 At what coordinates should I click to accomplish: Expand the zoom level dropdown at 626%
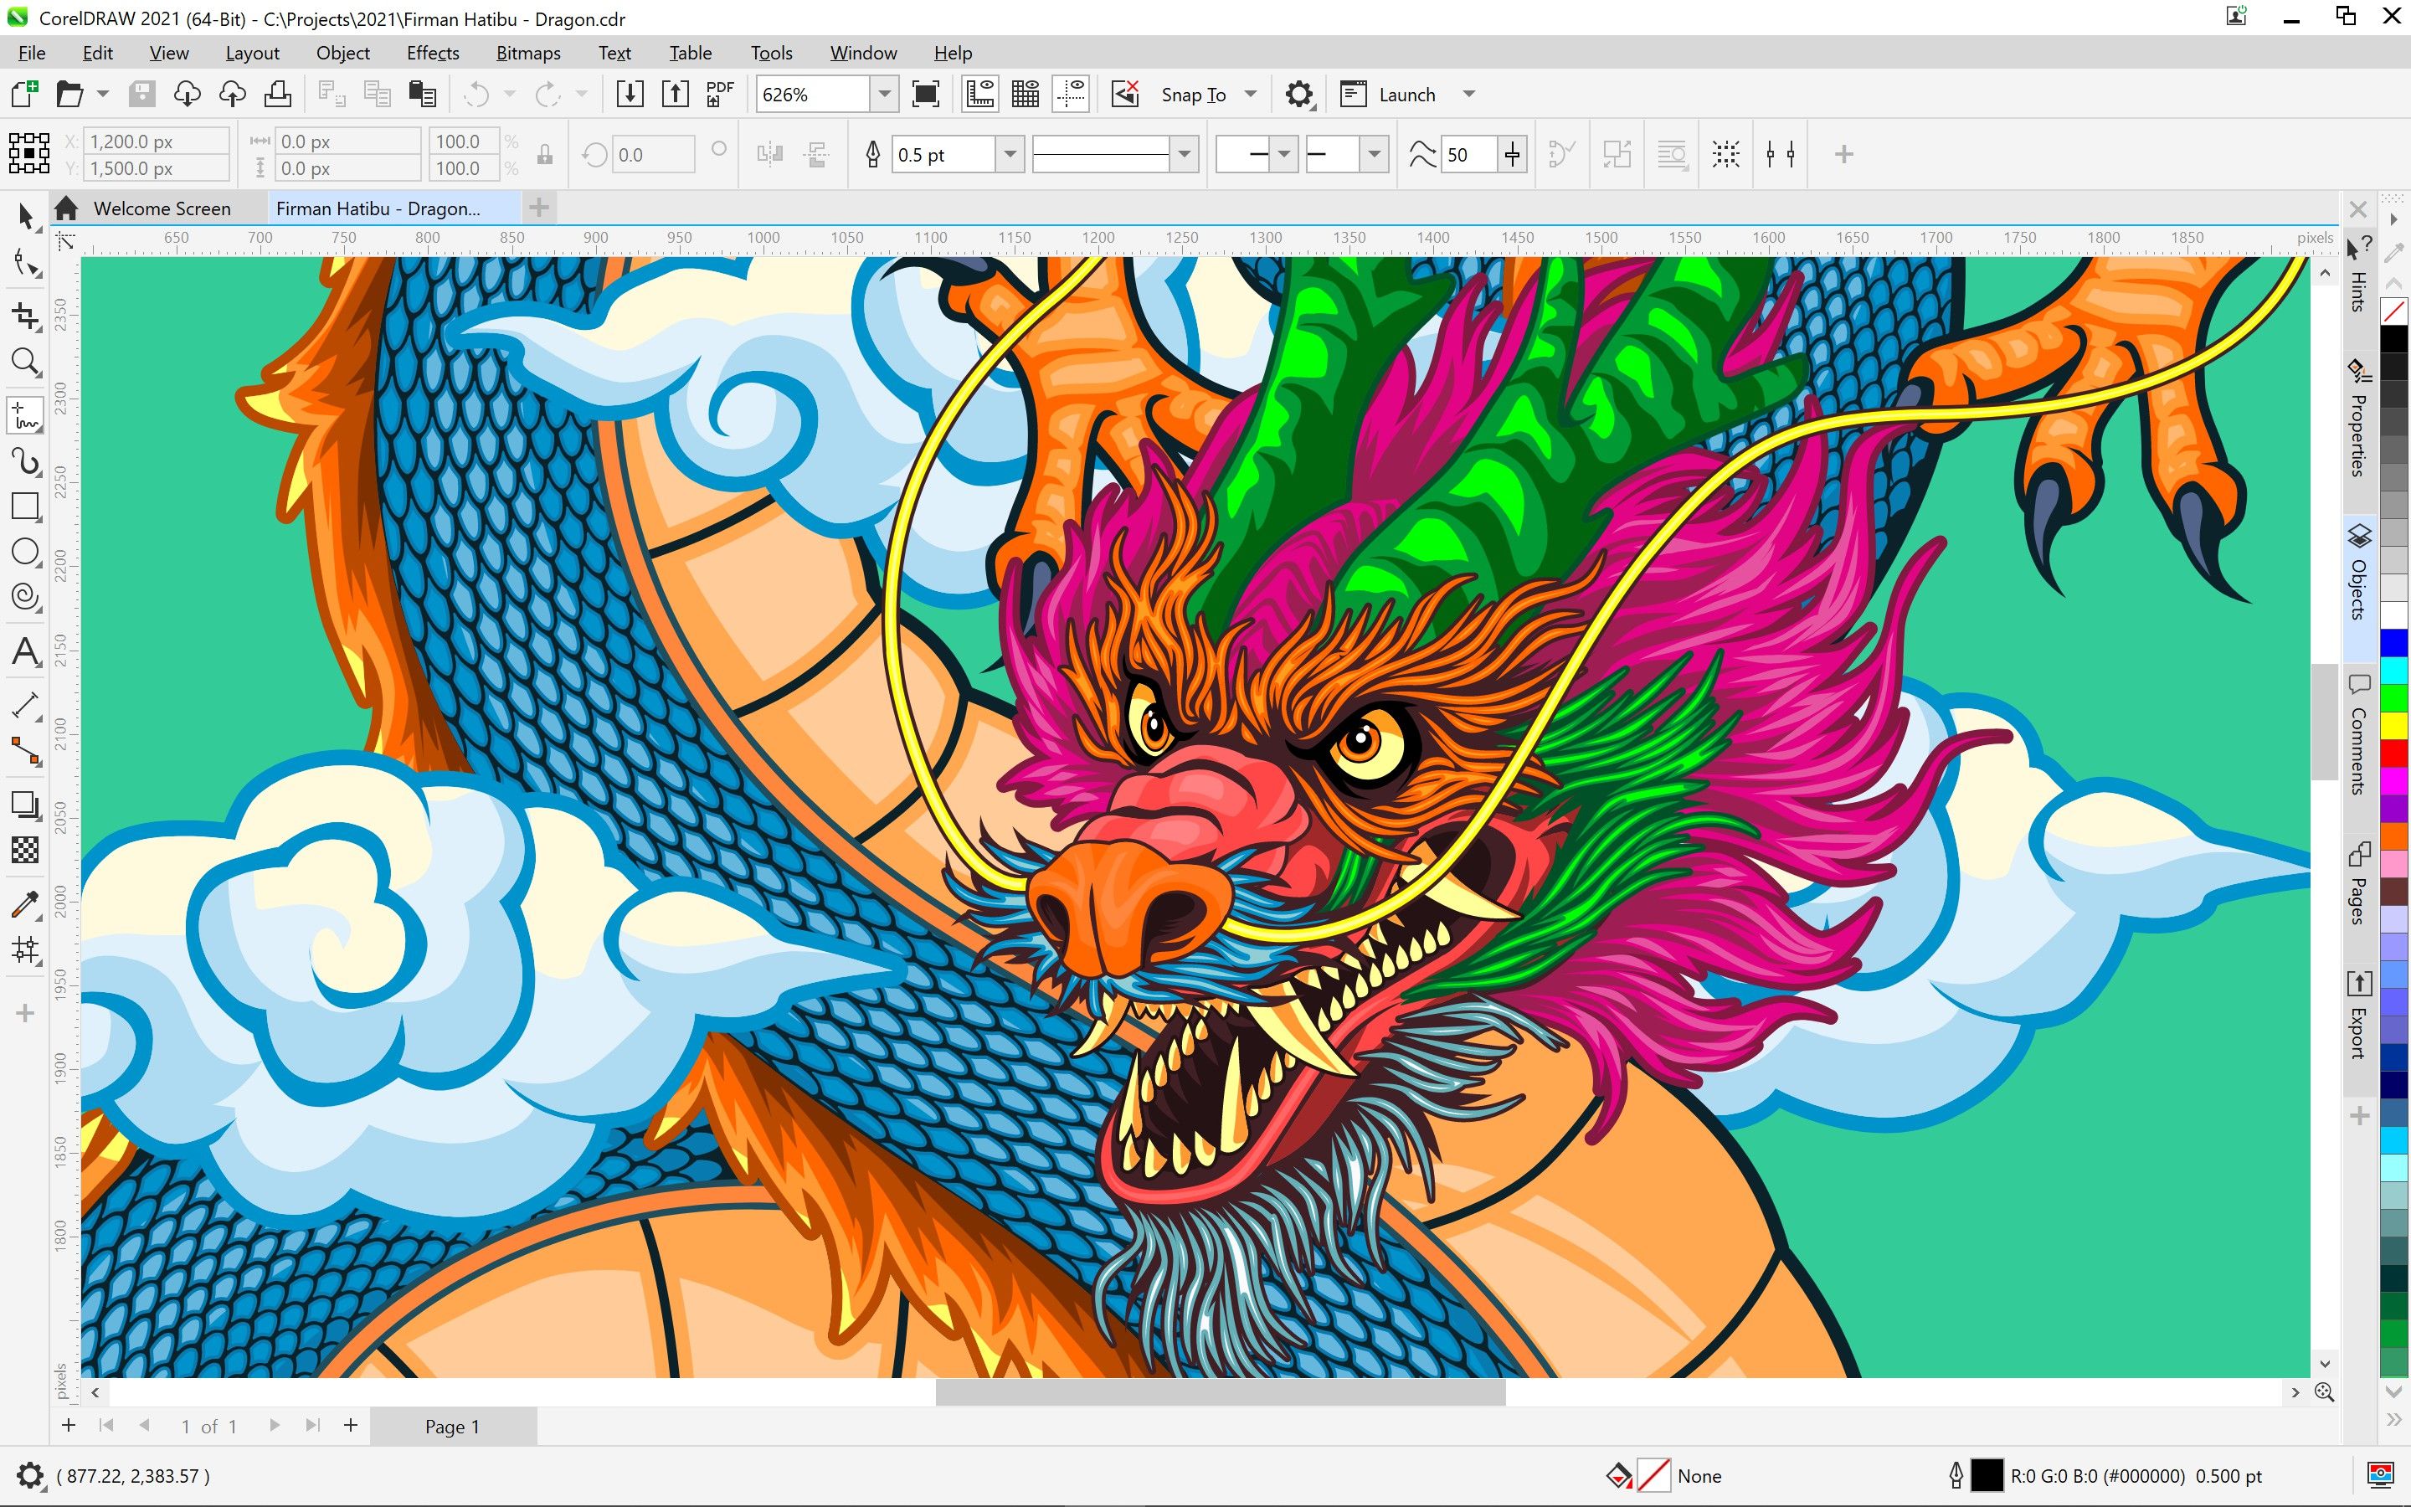[885, 94]
